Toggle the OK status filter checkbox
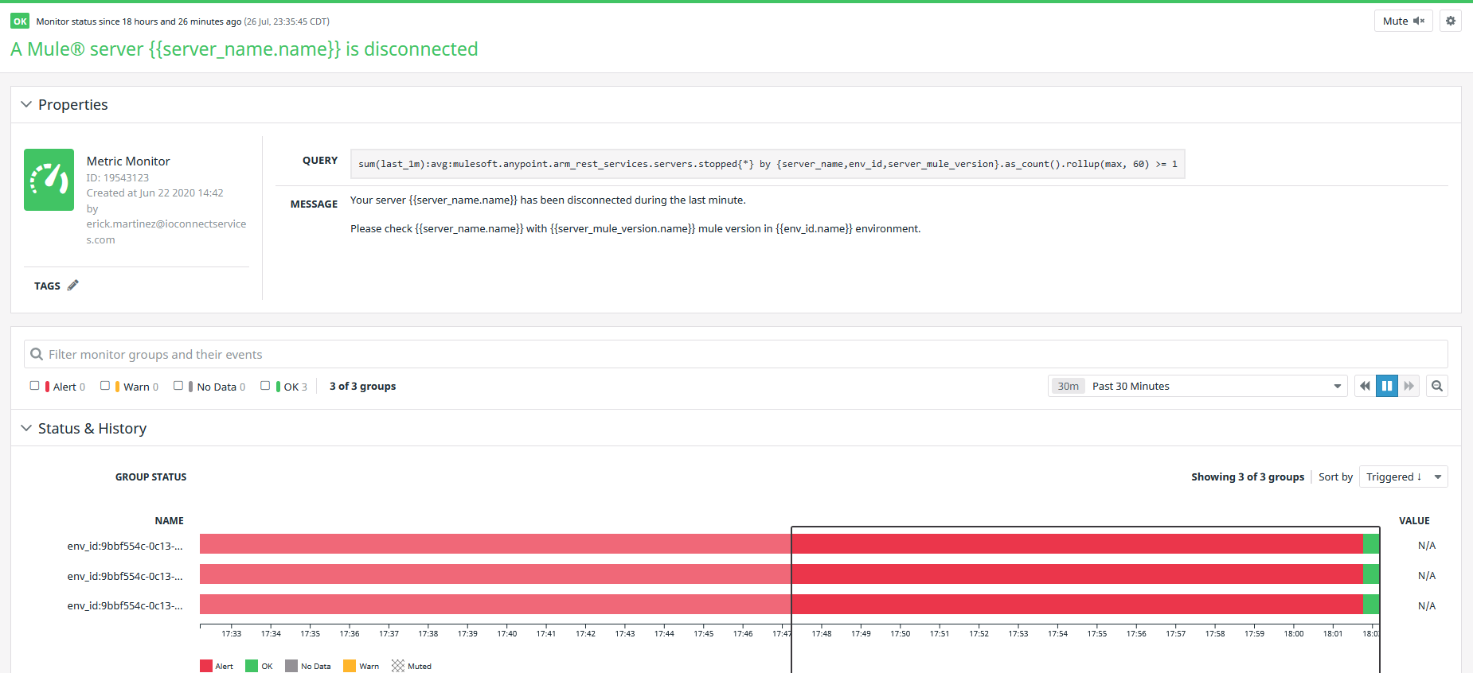 [265, 386]
